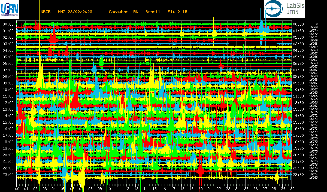Screen dimensions: 327x192
Task: Select minute 15 on bottom time axis
Action: (x=155, y=189)
